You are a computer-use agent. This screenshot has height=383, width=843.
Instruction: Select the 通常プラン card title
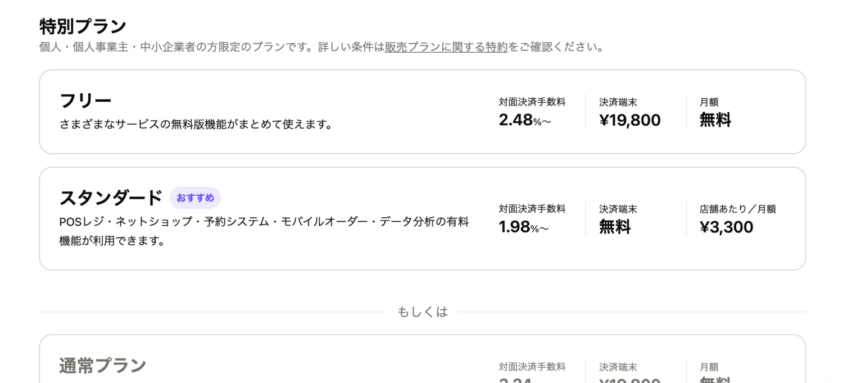pos(102,366)
